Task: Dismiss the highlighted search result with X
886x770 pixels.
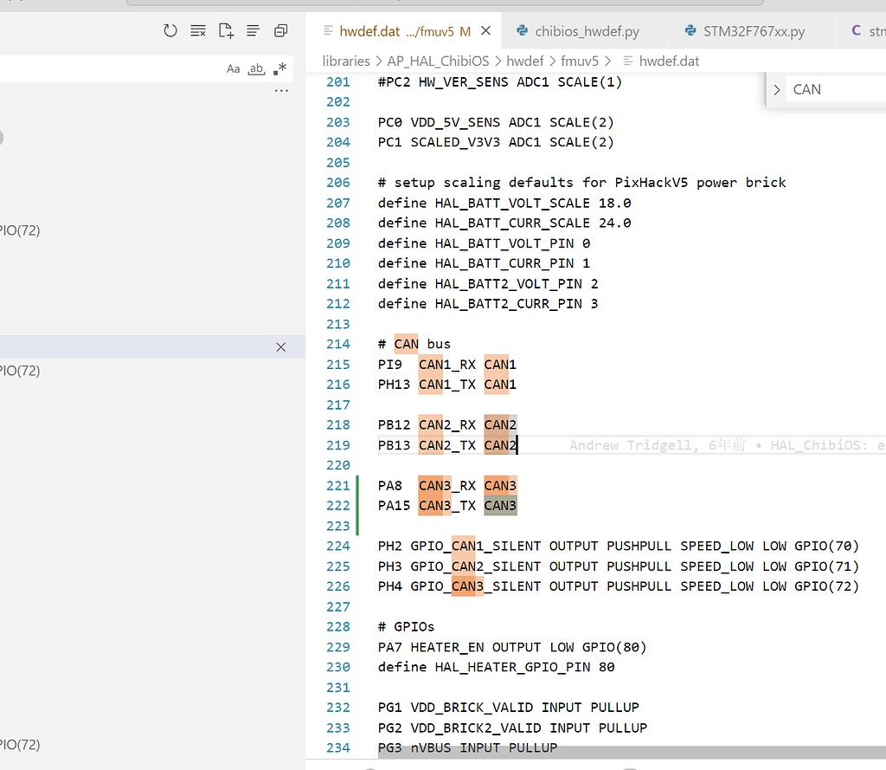Action: [x=280, y=346]
